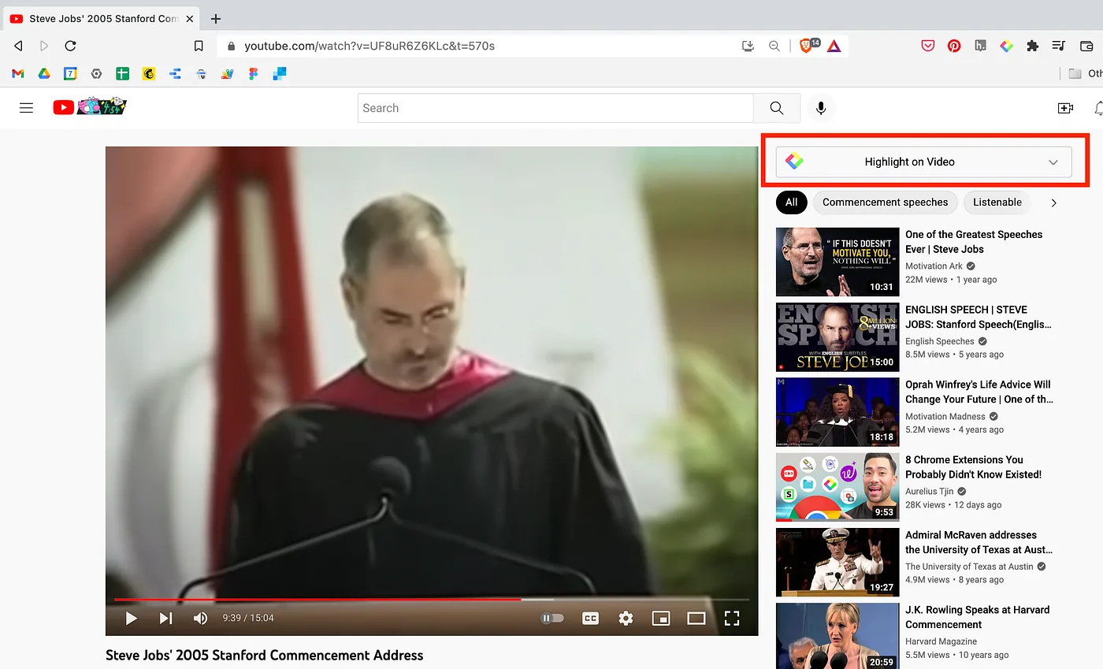The height and width of the screenshot is (669, 1103).
Task: Click the Create video camera icon
Action: [x=1065, y=108]
